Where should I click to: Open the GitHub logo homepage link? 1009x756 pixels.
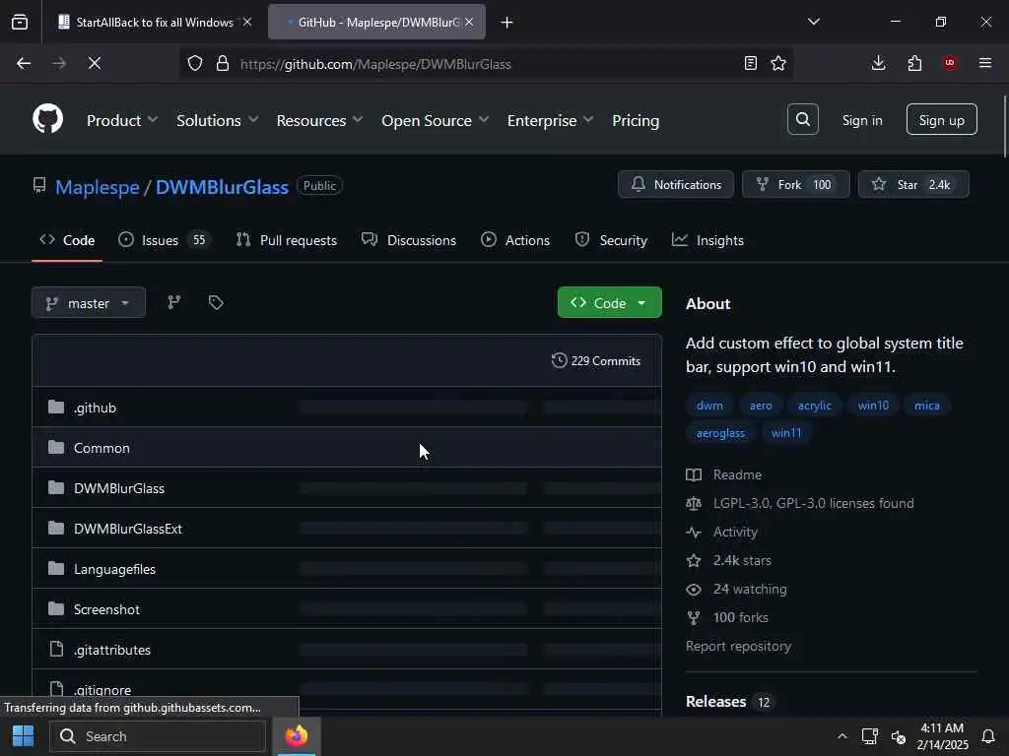click(x=47, y=119)
